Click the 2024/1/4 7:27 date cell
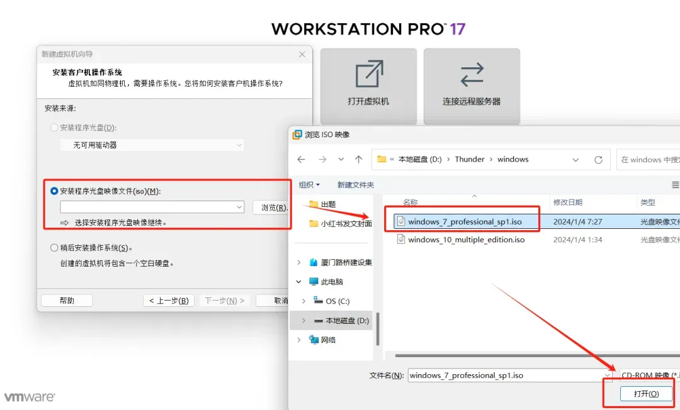The image size is (680, 410). click(x=577, y=222)
